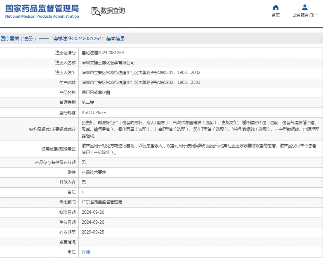The image size is (323, 258).
Task: Click 产品技术要求 attachment value
Action: (x=94, y=172)
